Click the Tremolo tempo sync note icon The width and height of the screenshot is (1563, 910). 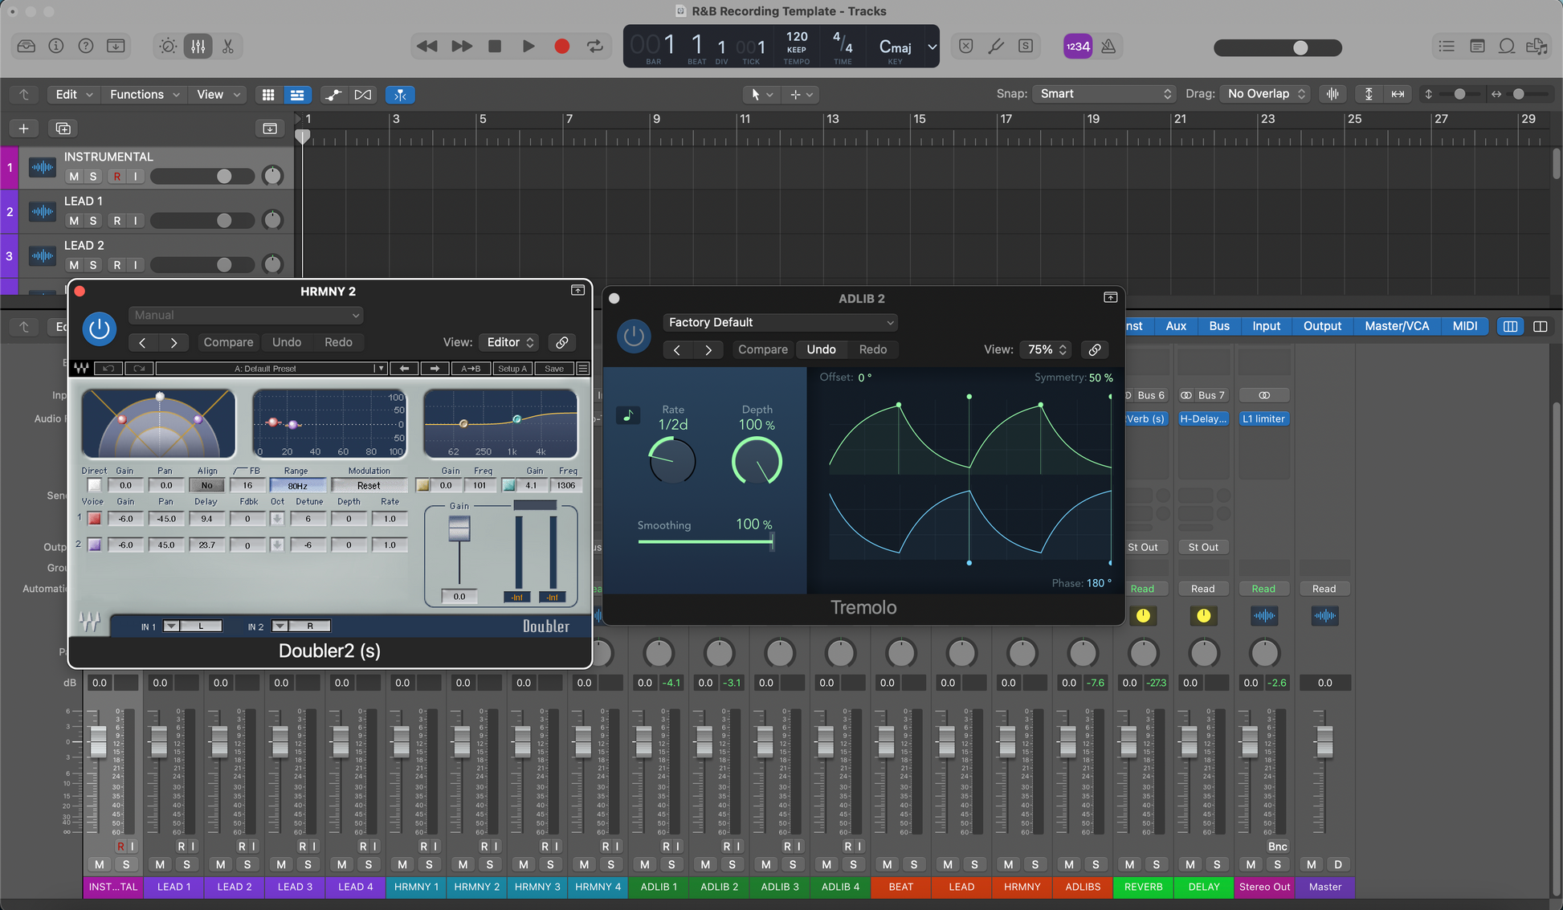click(628, 415)
